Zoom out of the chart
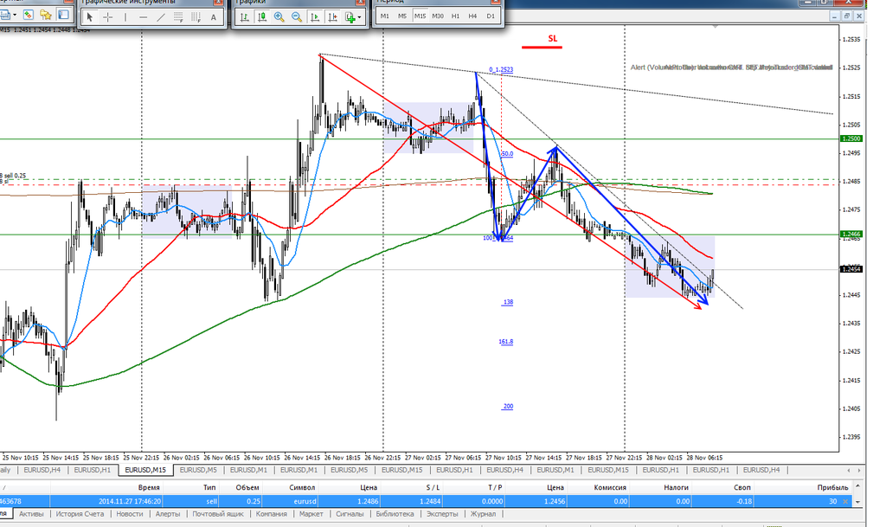The image size is (886, 527). (297, 17)
